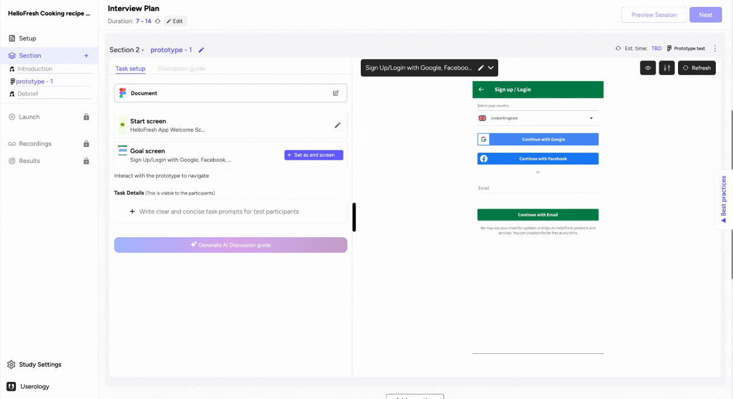Set the Goal screen as end screen
733x399 pixels.
point(313,154)
